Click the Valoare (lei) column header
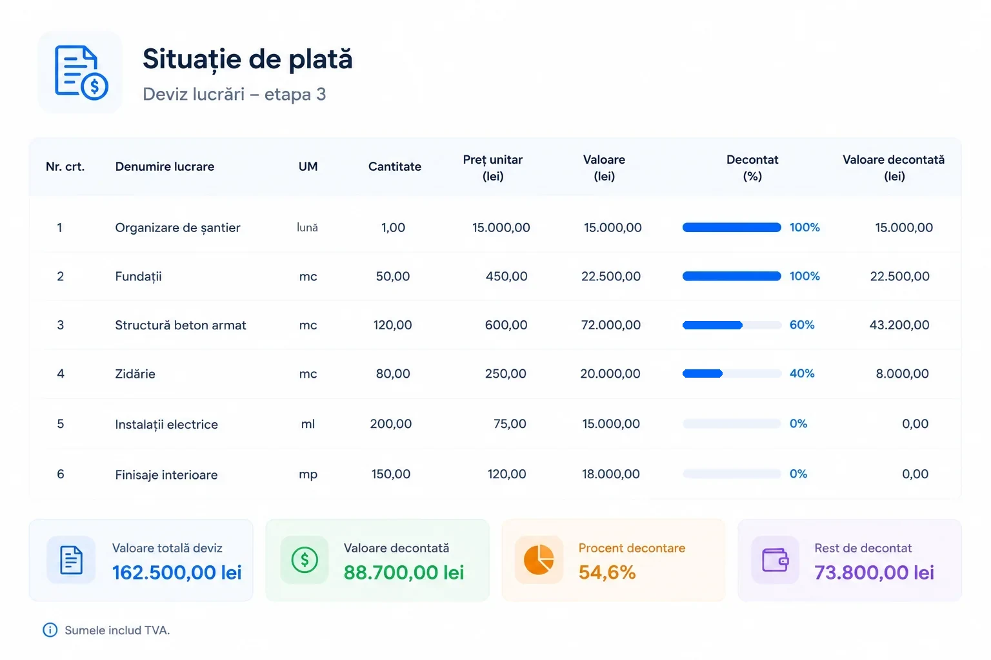 coord(604,168)
